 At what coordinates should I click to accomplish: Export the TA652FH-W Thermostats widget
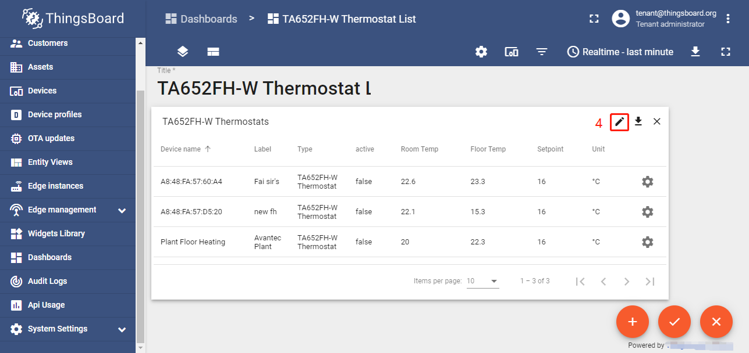[638, 121]
